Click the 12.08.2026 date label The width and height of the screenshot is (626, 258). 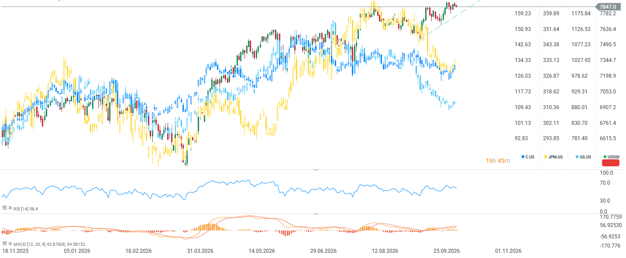385,251
